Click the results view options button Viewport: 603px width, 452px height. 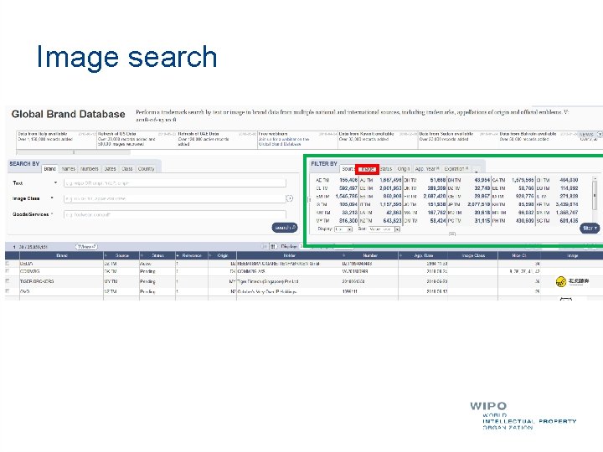click(86, 247)
